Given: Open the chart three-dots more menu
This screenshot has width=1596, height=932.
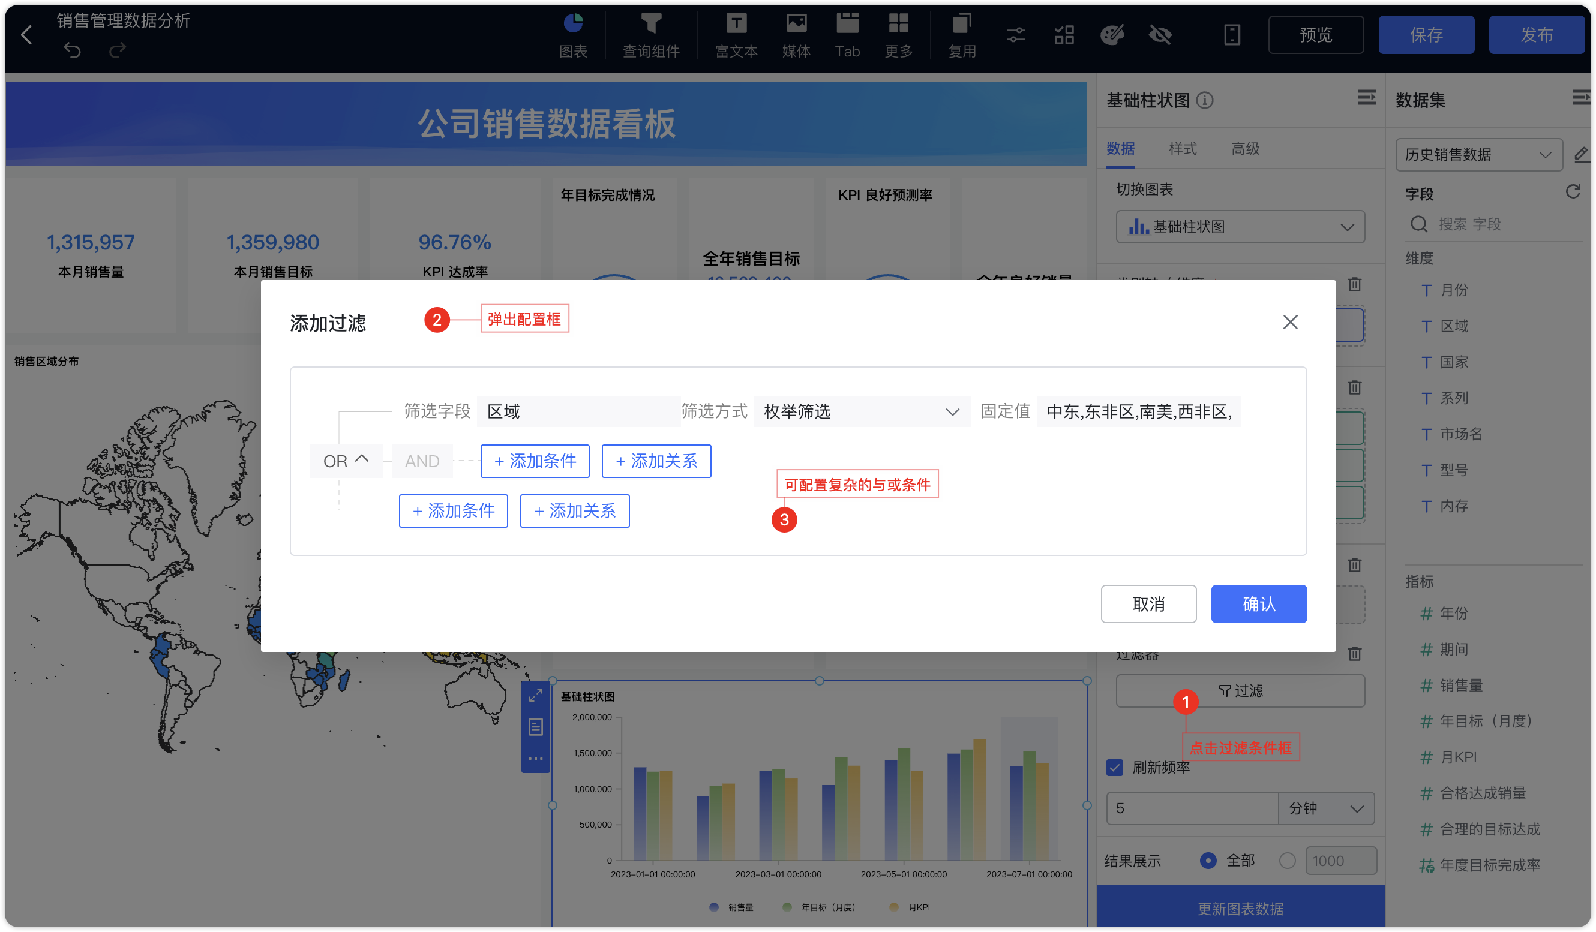Looking at the screenshot, I should pyautogui.click(x=536, y=759).
